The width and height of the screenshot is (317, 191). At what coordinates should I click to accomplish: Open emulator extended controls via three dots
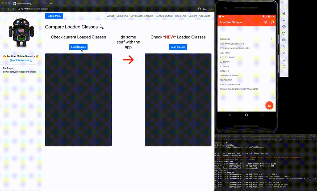click(x=284, y=73)
